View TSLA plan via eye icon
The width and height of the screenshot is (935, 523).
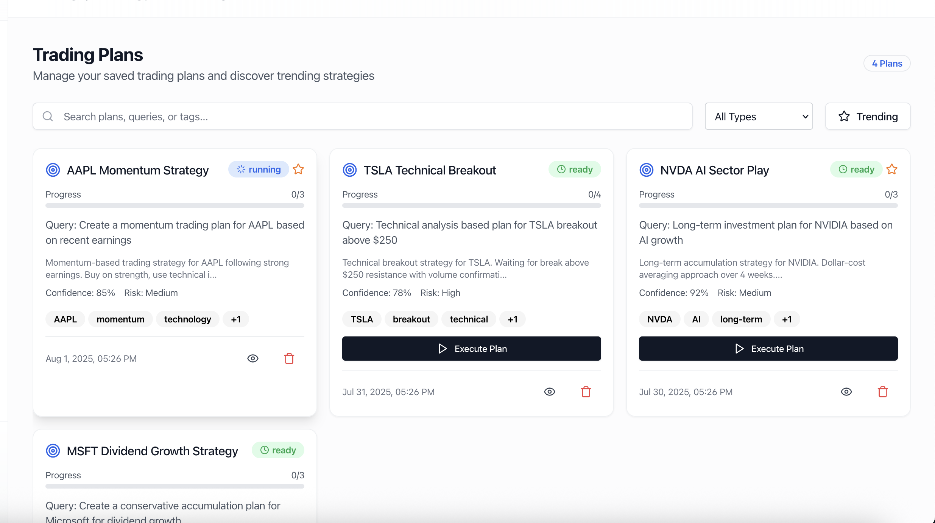tap(550, 392)
